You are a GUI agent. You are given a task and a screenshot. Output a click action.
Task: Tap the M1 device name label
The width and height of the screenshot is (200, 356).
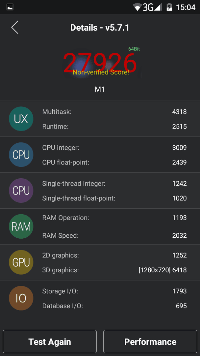[x=100, y=89]
